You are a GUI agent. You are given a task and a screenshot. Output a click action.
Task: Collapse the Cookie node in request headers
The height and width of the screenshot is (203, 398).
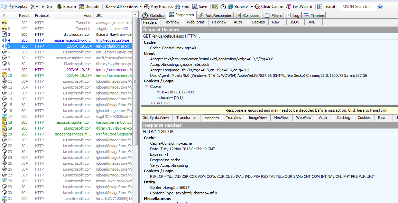146,87
